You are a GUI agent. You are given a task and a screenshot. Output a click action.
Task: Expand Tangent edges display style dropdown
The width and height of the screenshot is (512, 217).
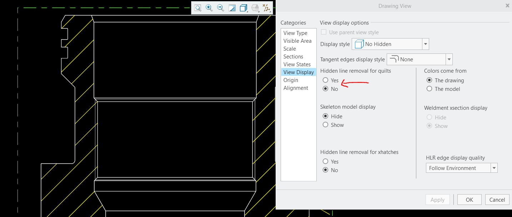449,60
